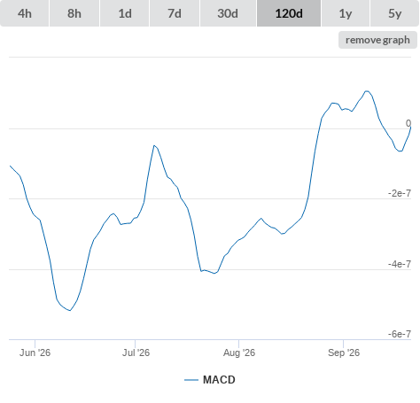
Task: Click the Aug '26 axis label
Action: [x=239, y=353]
